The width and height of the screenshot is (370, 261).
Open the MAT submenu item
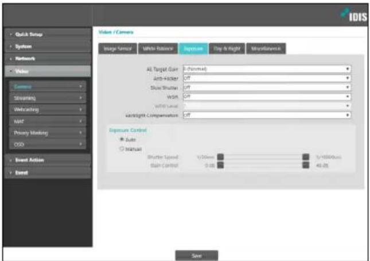point(48,121)
